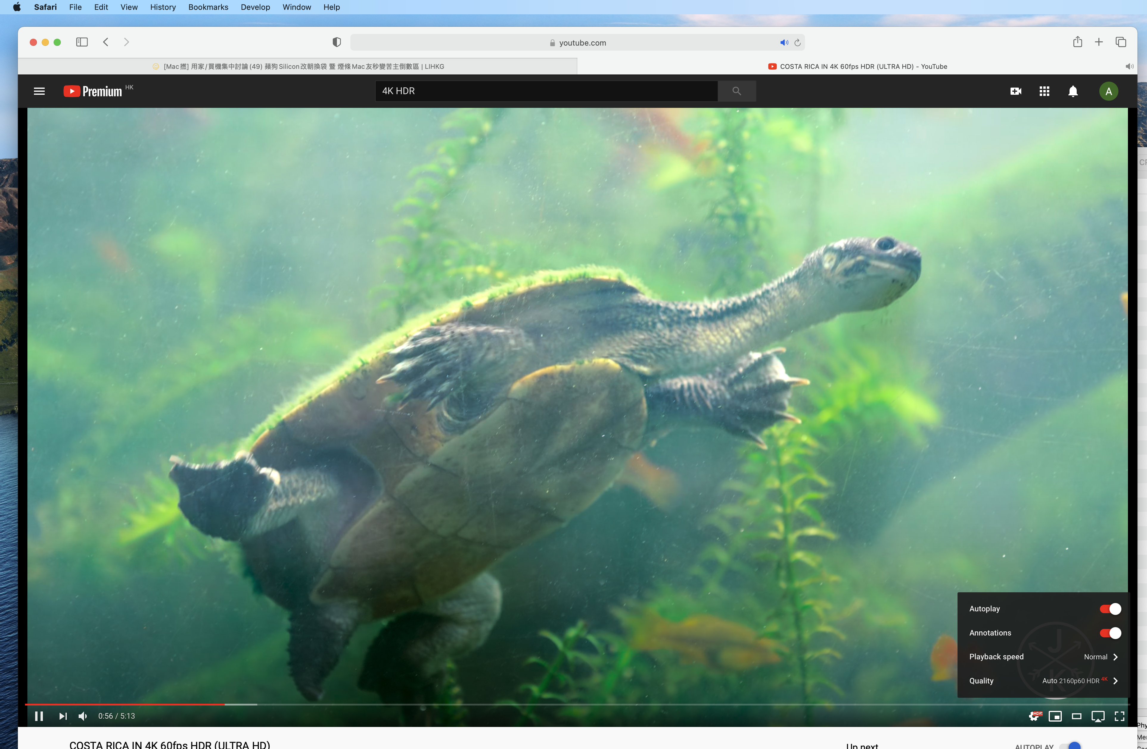Open YouTube notifications bell

click(x=1073, y=91)
